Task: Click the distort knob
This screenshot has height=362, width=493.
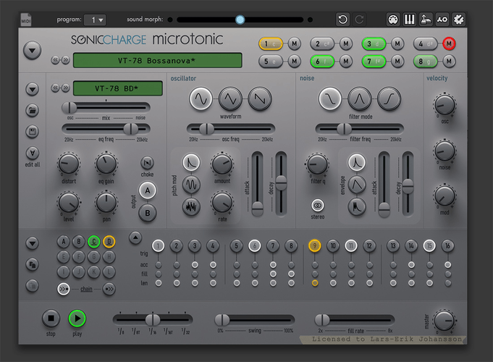Action: coord(69,164)
